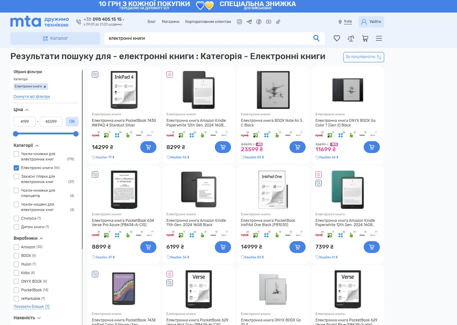Open the wishlist heart icon
This screenshot has width=457, height=325.
337,38
